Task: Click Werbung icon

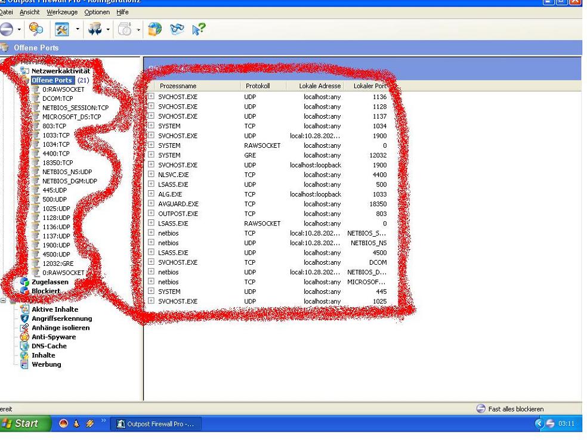Action: [x=24, y=364]
